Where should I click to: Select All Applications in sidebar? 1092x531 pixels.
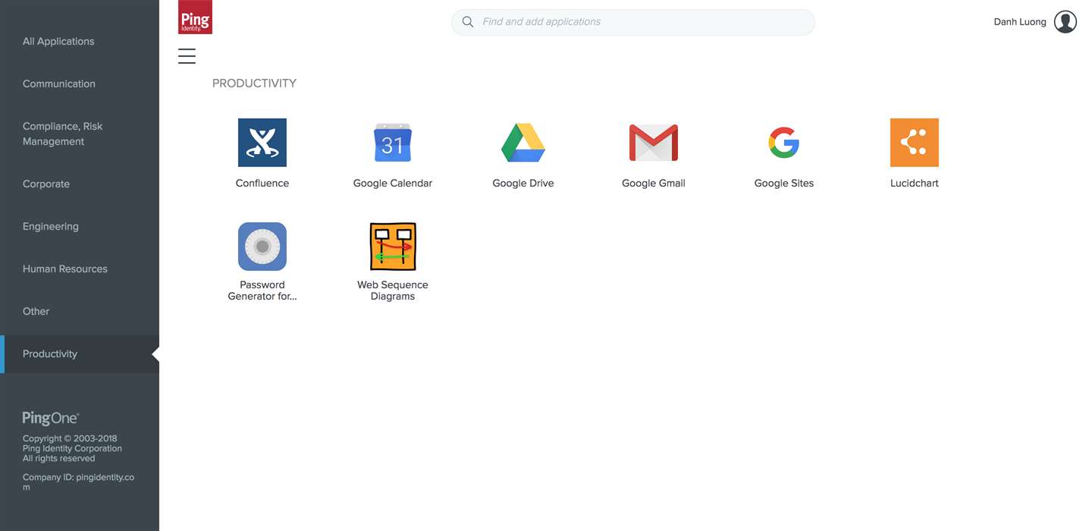tap(58, 42)
